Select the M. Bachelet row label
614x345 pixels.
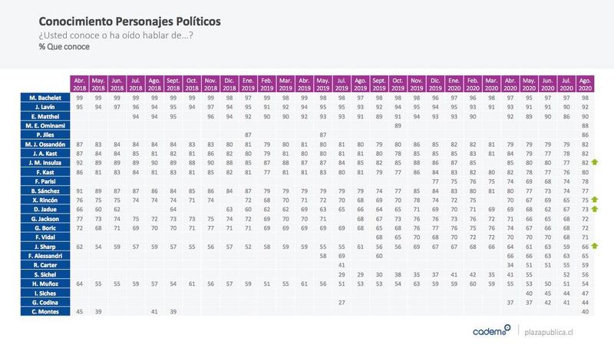tap(45, 98)
